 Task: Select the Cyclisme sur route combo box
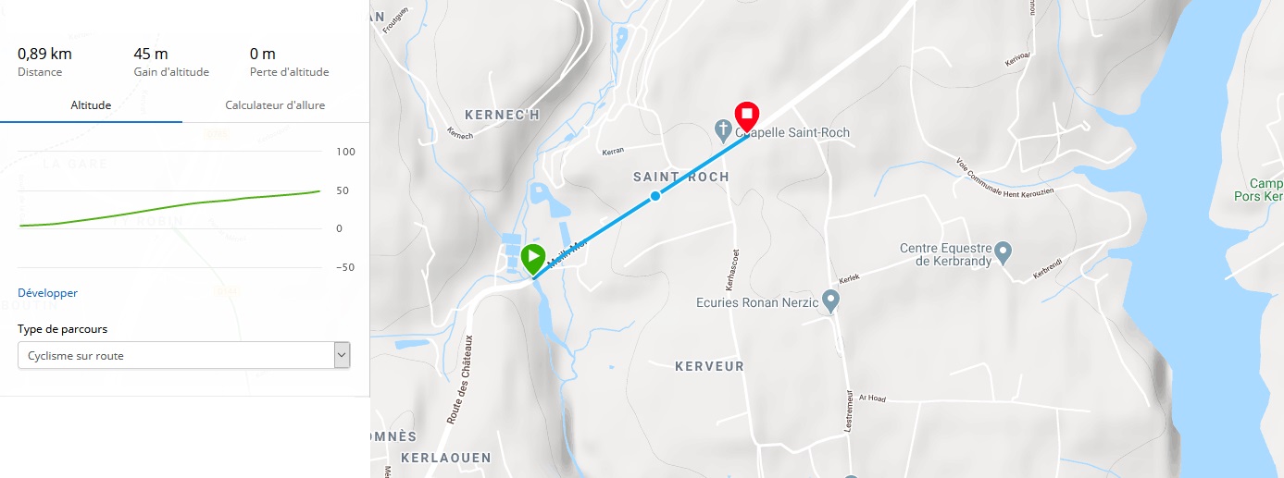coord(183,355)
